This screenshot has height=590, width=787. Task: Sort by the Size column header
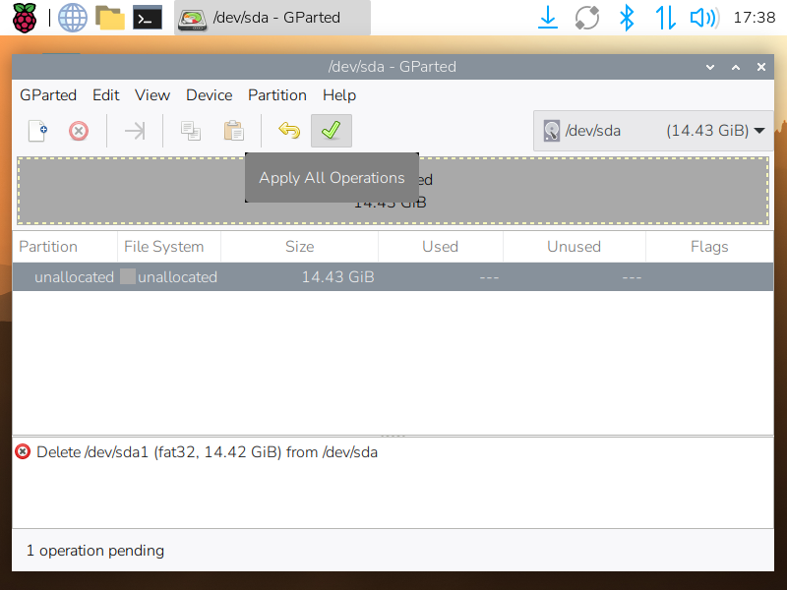[299, 247]
